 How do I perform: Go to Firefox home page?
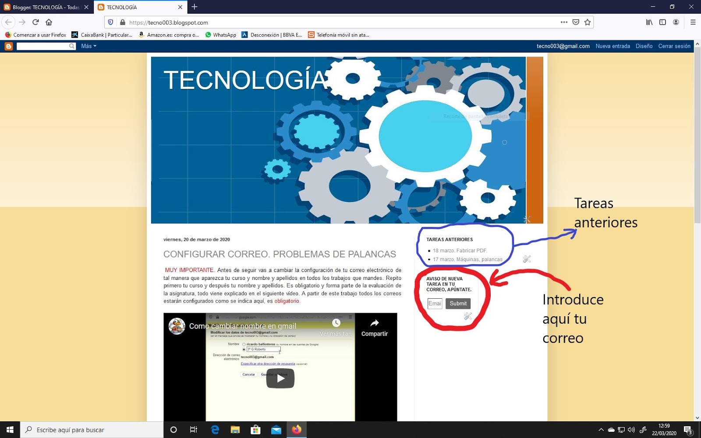[x=48, y=22]
